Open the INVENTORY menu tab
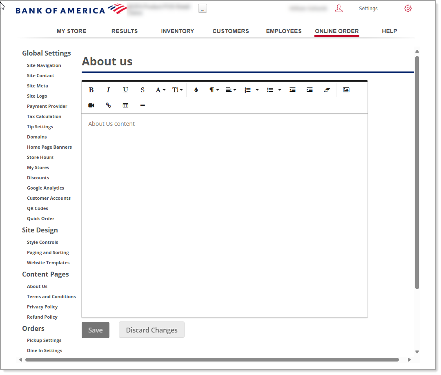Viewport: 441px width, 375px height. click(x=177, y=31)
